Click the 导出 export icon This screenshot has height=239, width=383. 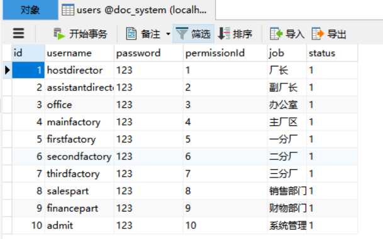click(318, 34)
